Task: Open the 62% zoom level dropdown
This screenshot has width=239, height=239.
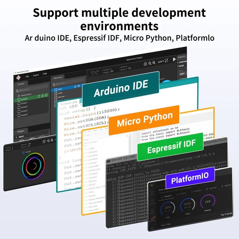Action: coord(161,62)
